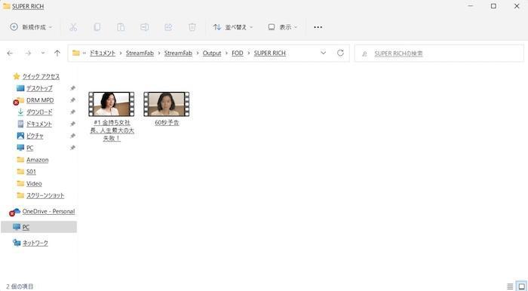The width and height of the screenshot is (528, 291).
Task: Click the Share icon in toolbar
Action: pyautogui.click(x=168, y=27)
